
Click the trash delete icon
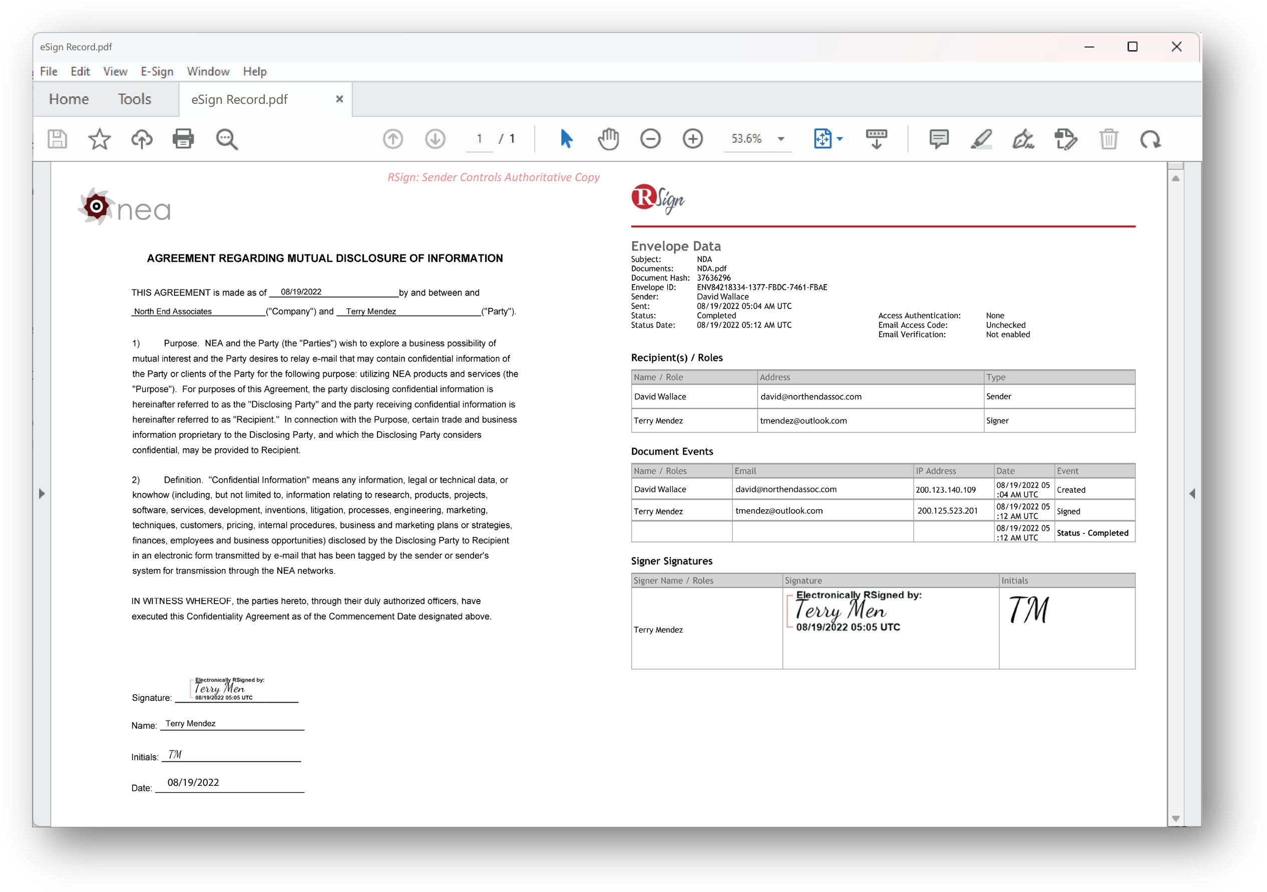point(1108,139)
